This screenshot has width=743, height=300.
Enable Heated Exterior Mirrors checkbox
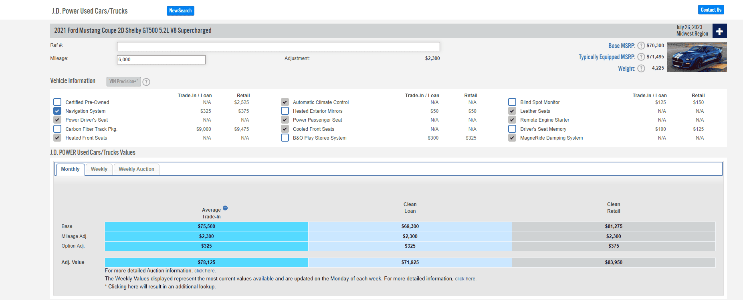tap(285, 111)
